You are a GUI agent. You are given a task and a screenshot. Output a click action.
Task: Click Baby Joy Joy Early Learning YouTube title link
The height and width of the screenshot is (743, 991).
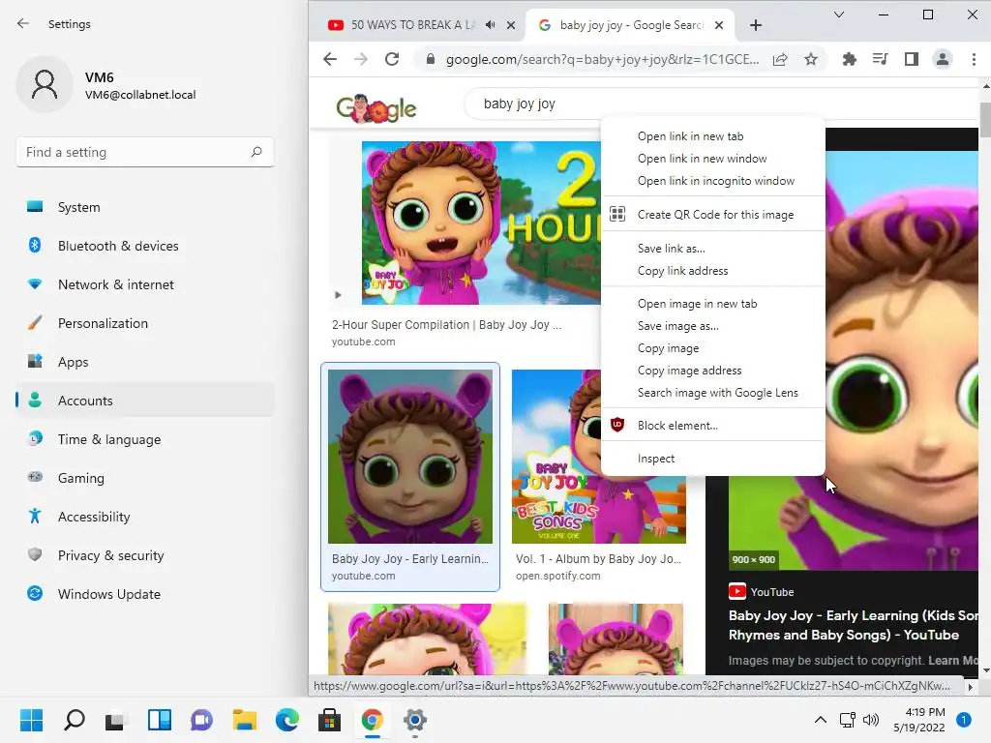click(854, 625)
